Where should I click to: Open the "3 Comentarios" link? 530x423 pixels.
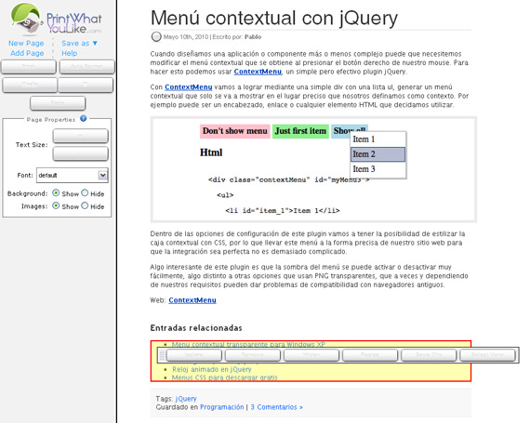(276, 407)
